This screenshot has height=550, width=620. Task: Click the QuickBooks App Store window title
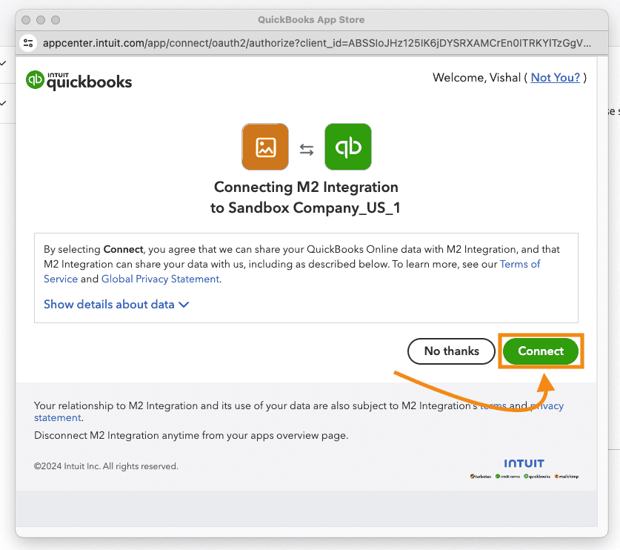point(310,19)
